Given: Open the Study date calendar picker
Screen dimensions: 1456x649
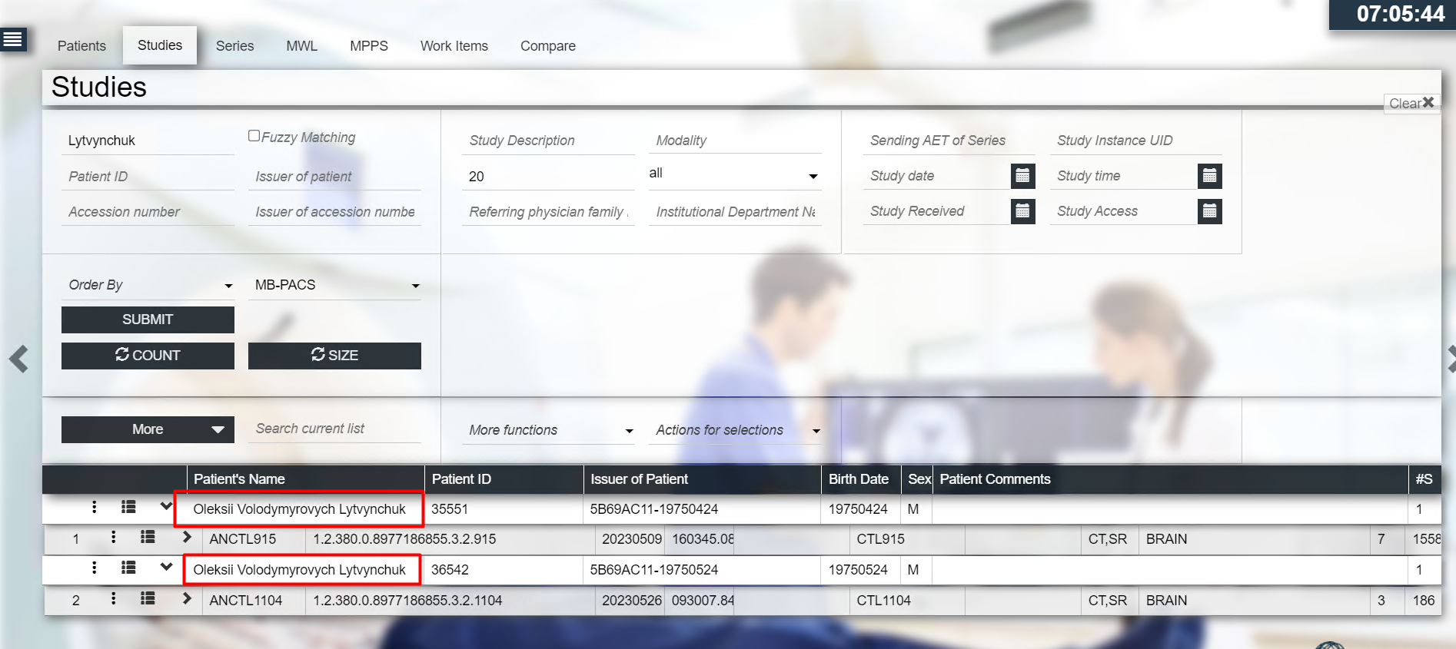Looking at the screenshot, I should 1022,176.
